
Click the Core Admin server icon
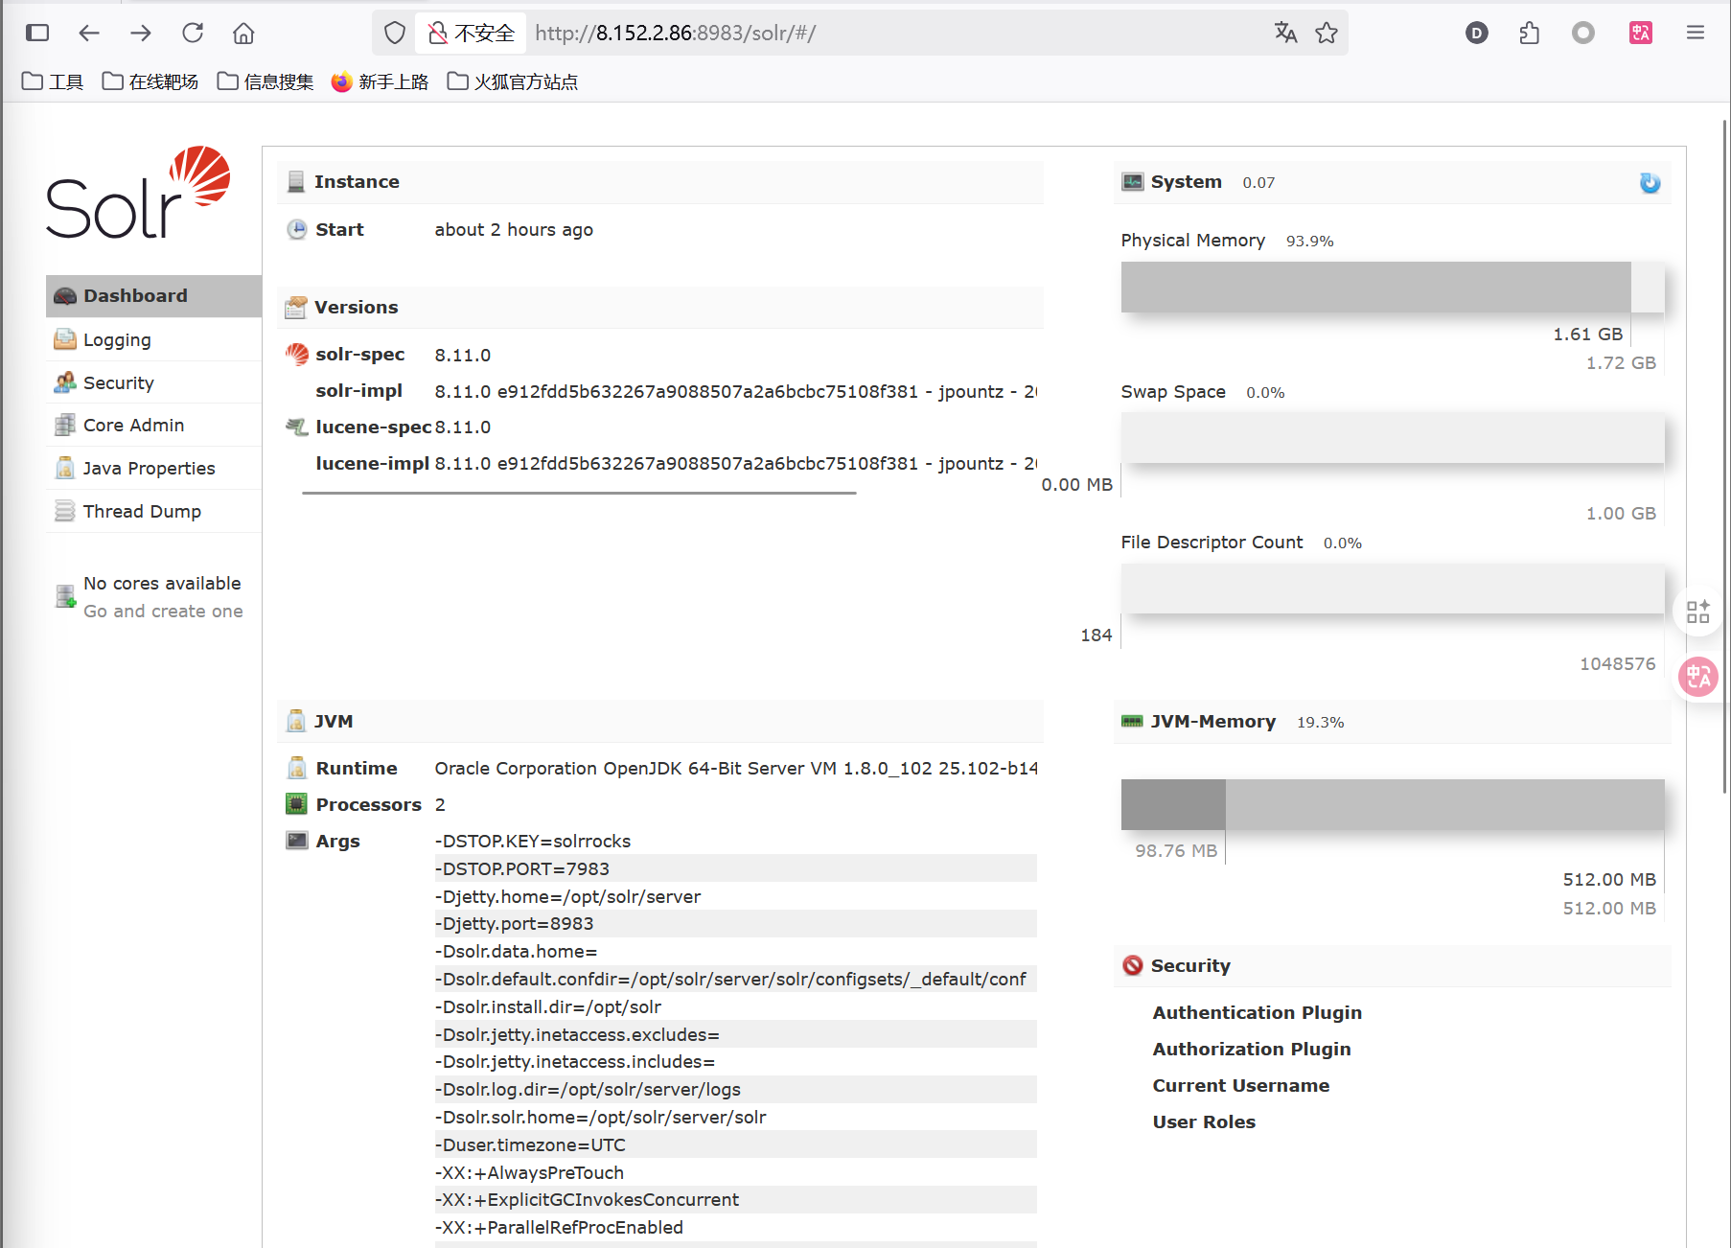tap(64, 425)
